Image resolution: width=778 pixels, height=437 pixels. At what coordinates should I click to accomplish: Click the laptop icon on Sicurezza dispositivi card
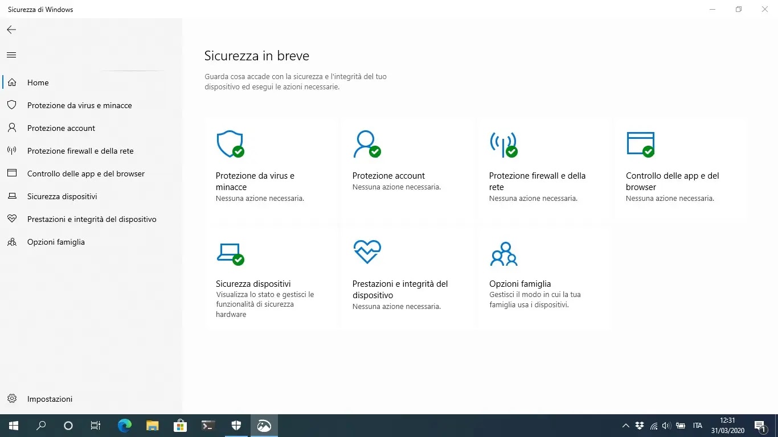(x=230, y=254)
